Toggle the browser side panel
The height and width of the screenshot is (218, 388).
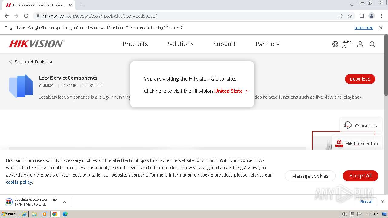362,16
